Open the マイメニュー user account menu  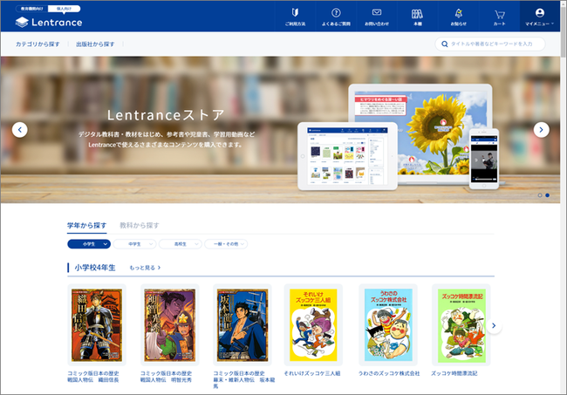pyautogui.click(x=539, y=17)
